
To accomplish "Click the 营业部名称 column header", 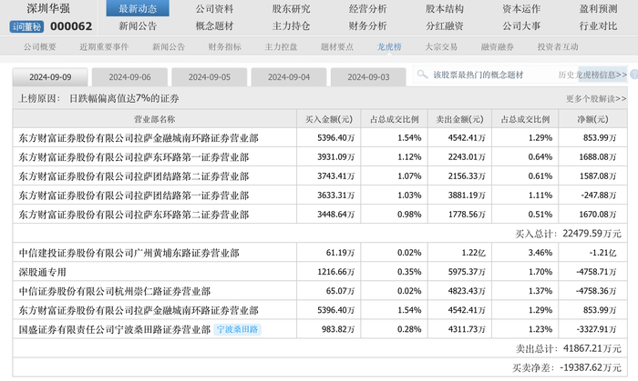I will coord(155,119).
